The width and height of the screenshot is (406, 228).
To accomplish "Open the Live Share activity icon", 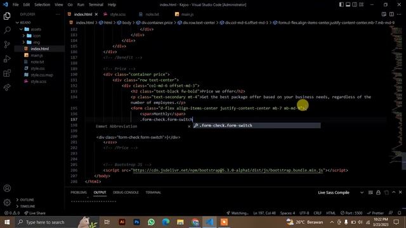I will [7, 87].
